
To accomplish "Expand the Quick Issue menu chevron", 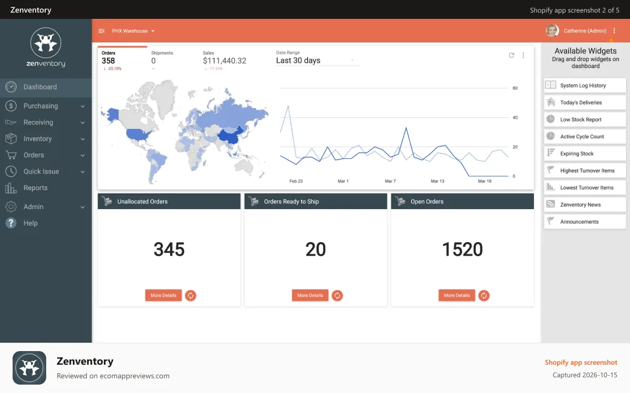I will 82,172.
